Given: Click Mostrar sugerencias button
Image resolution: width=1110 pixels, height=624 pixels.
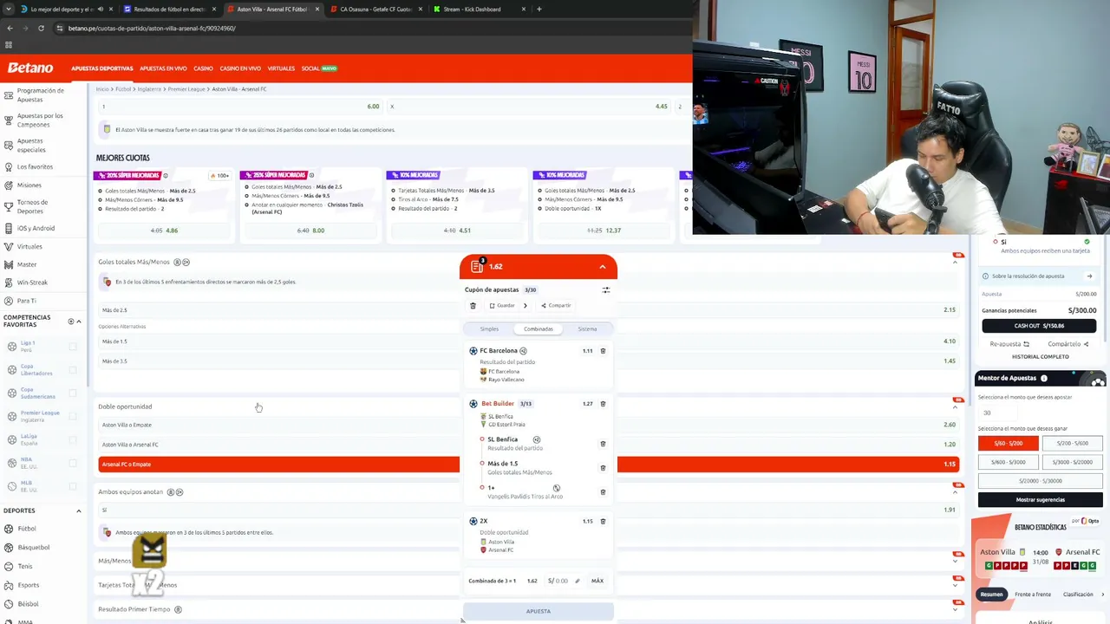Looking at the screenshot, I should (x=1041, y=500).
